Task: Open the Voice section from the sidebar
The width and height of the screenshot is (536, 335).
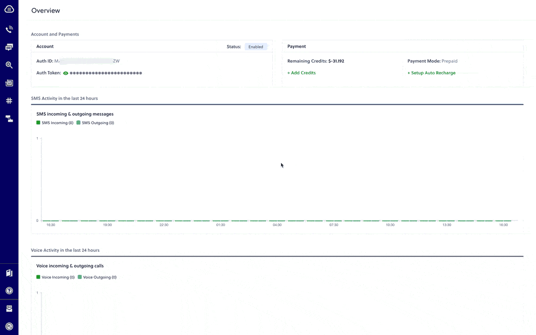Action: (9, 29)
